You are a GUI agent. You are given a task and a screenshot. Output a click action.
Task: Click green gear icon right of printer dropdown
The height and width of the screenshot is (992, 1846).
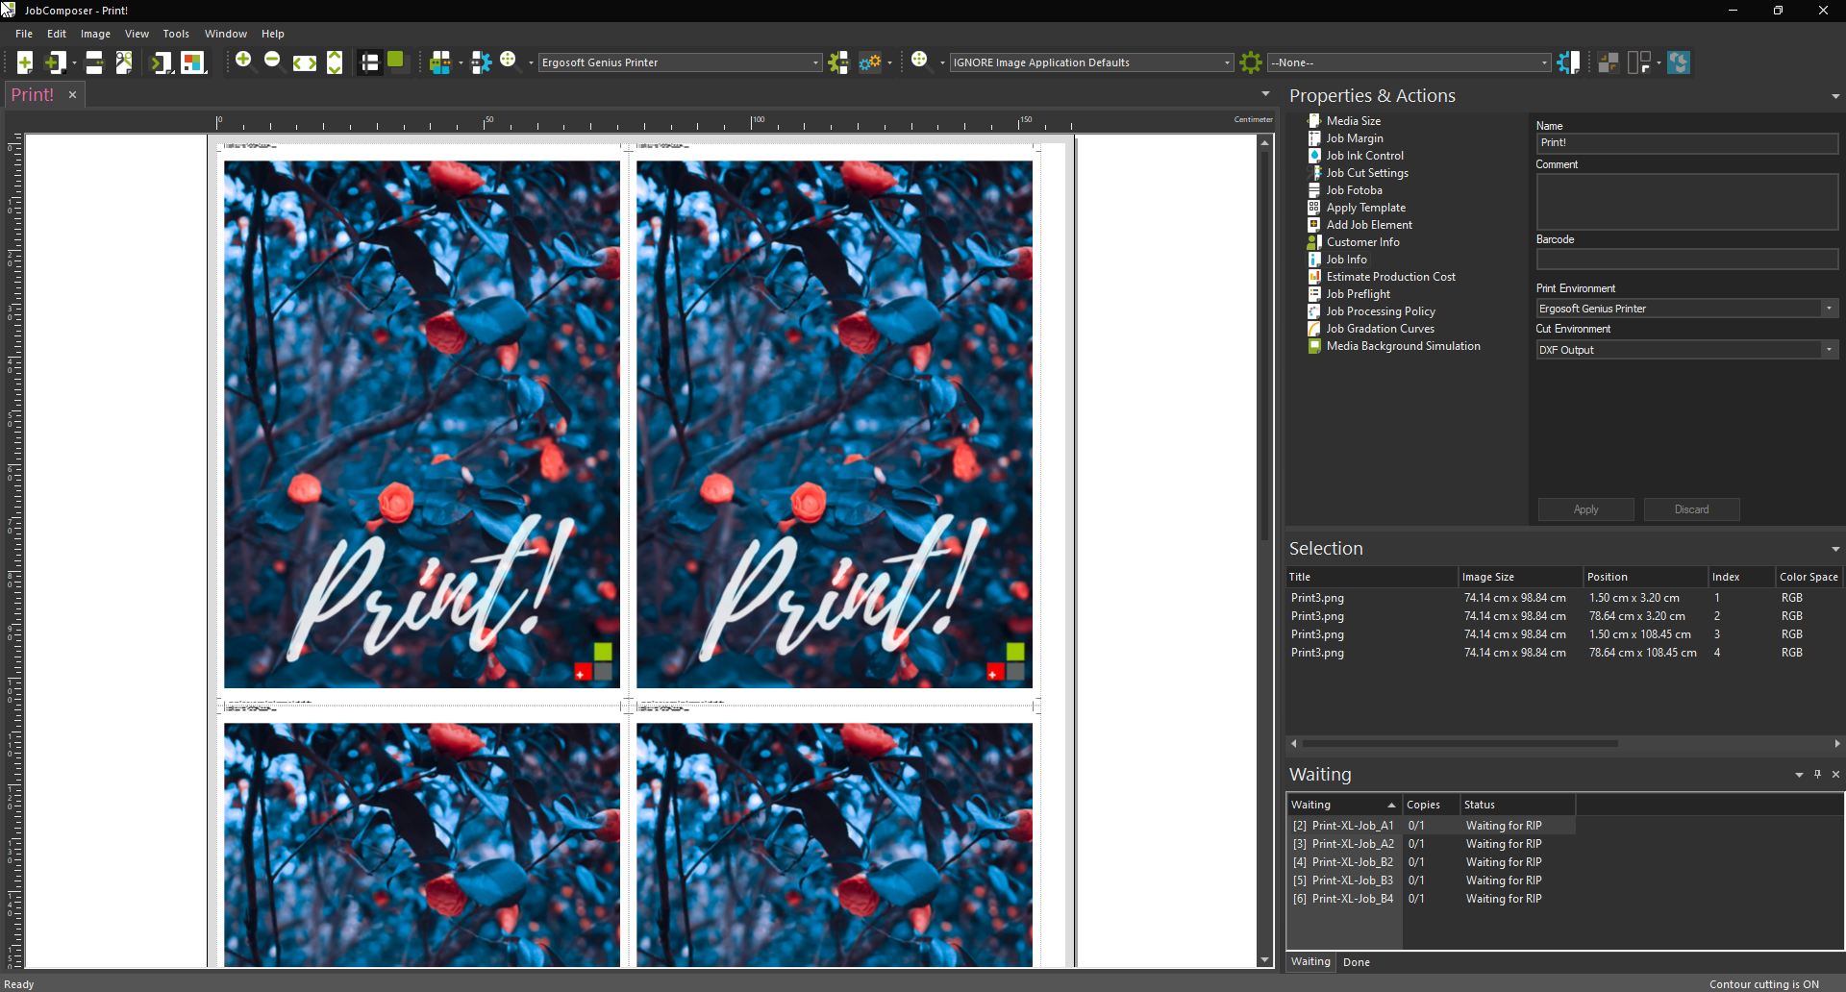838,62
